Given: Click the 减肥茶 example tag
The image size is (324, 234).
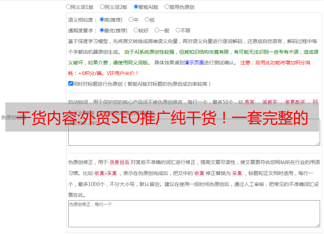Looking at the screenshot, I should coord(270,102).
